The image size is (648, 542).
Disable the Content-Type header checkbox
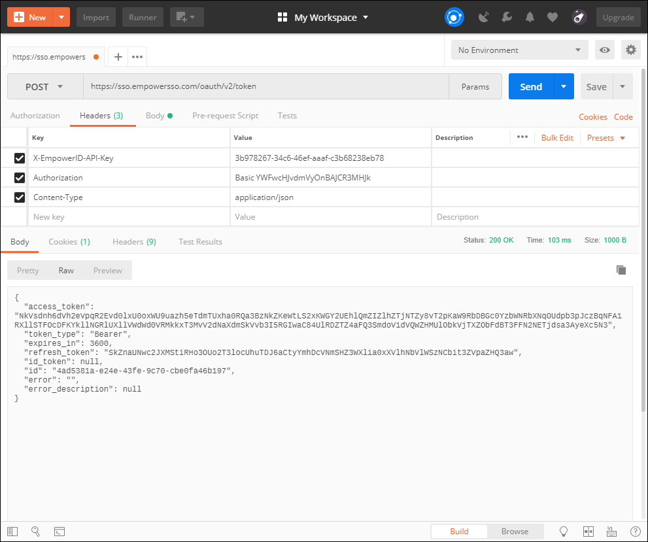20,197
